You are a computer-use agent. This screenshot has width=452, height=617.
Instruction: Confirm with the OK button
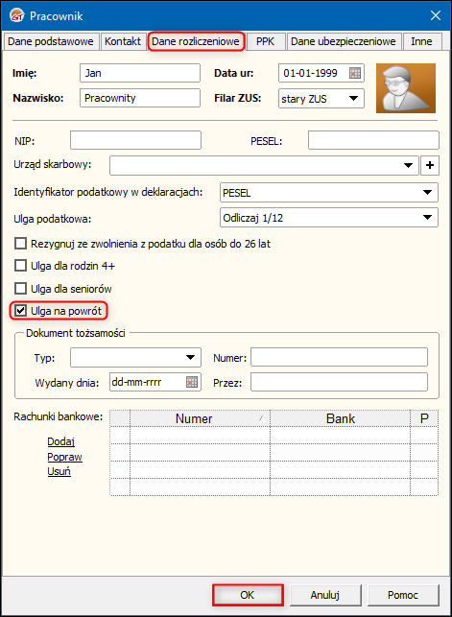click(248, 595)
